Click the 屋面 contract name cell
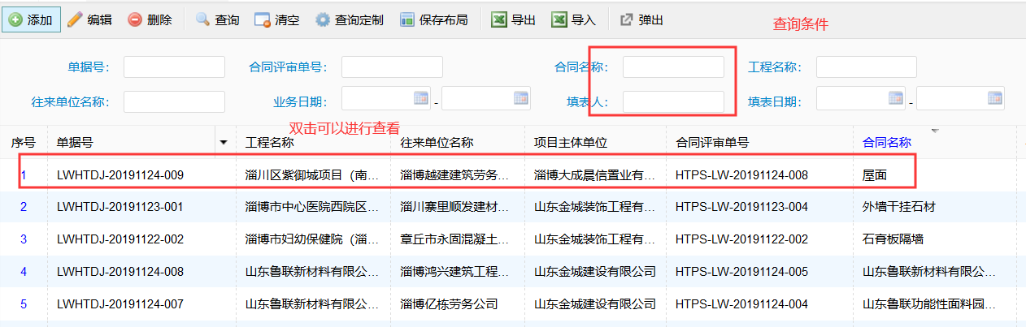Image resolution: width=1026 pixels, height=327 pixels. click(874, 174)
